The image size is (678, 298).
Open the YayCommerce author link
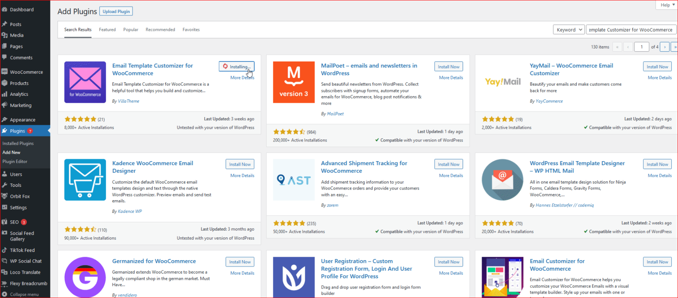tap(549, 101)
